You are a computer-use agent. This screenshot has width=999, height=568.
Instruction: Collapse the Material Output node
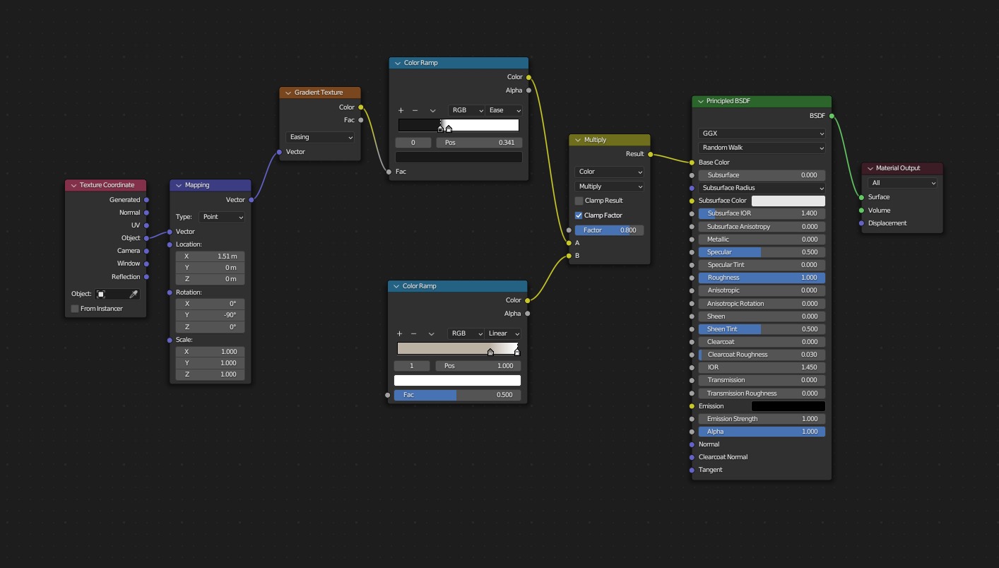870,168
